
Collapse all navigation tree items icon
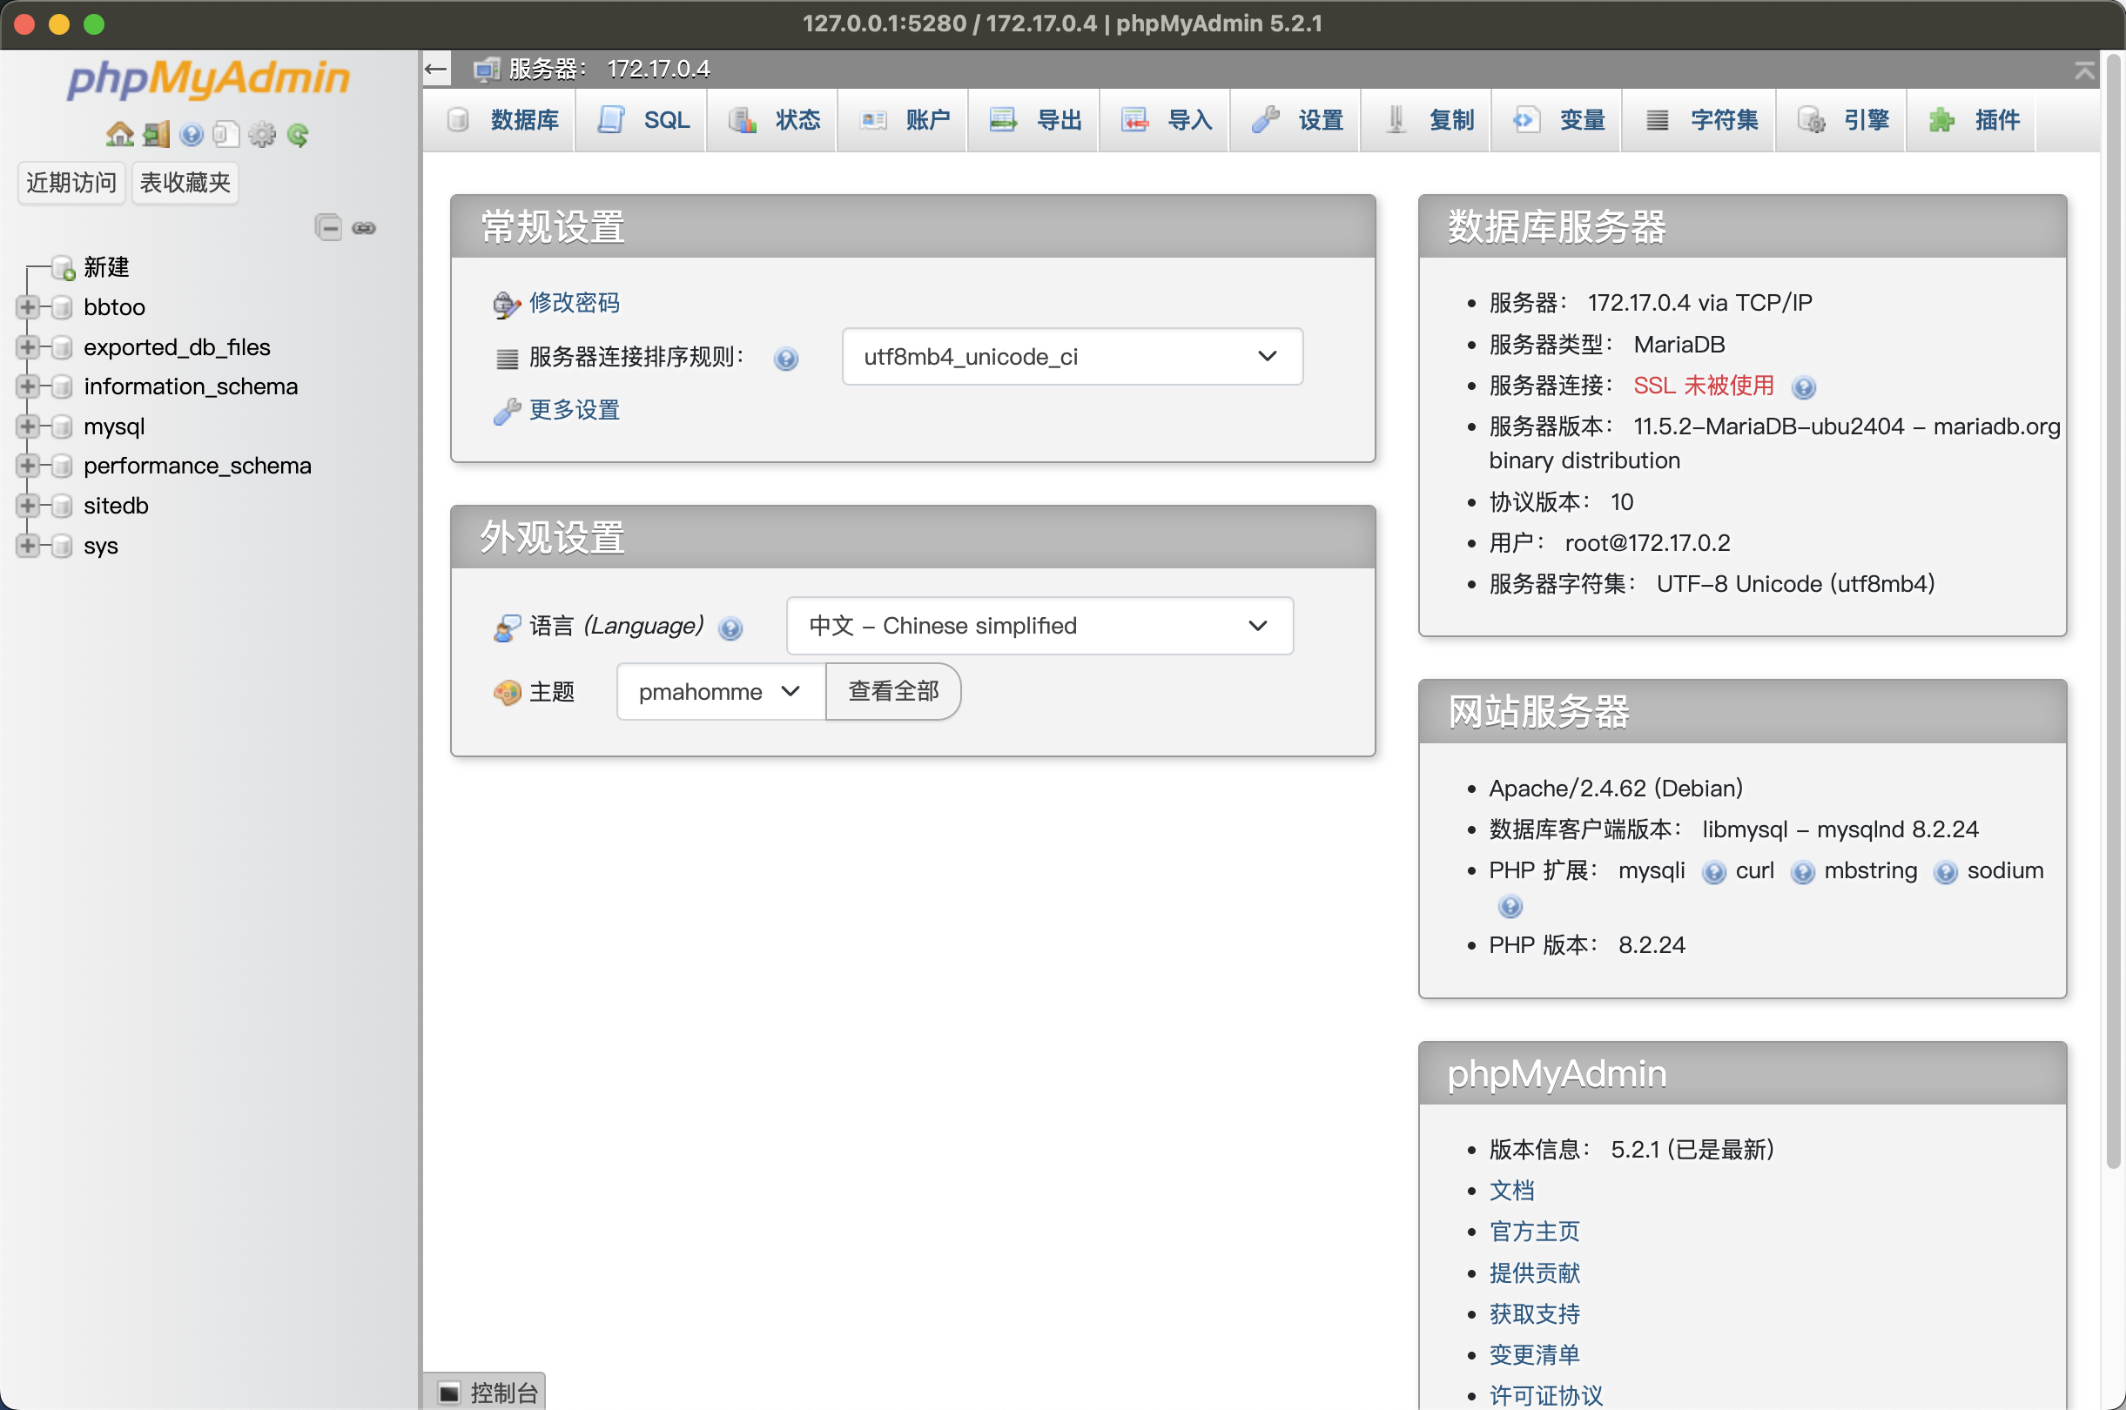[x=328, y=227]
